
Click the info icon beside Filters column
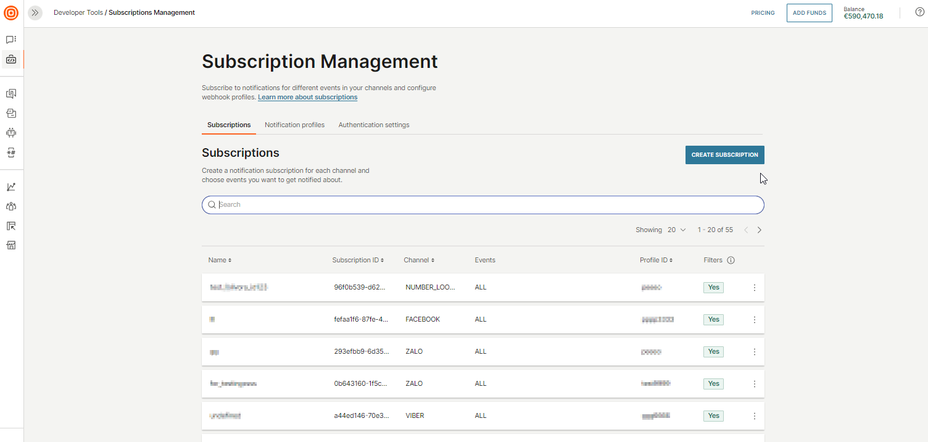(x=731, y=260)
